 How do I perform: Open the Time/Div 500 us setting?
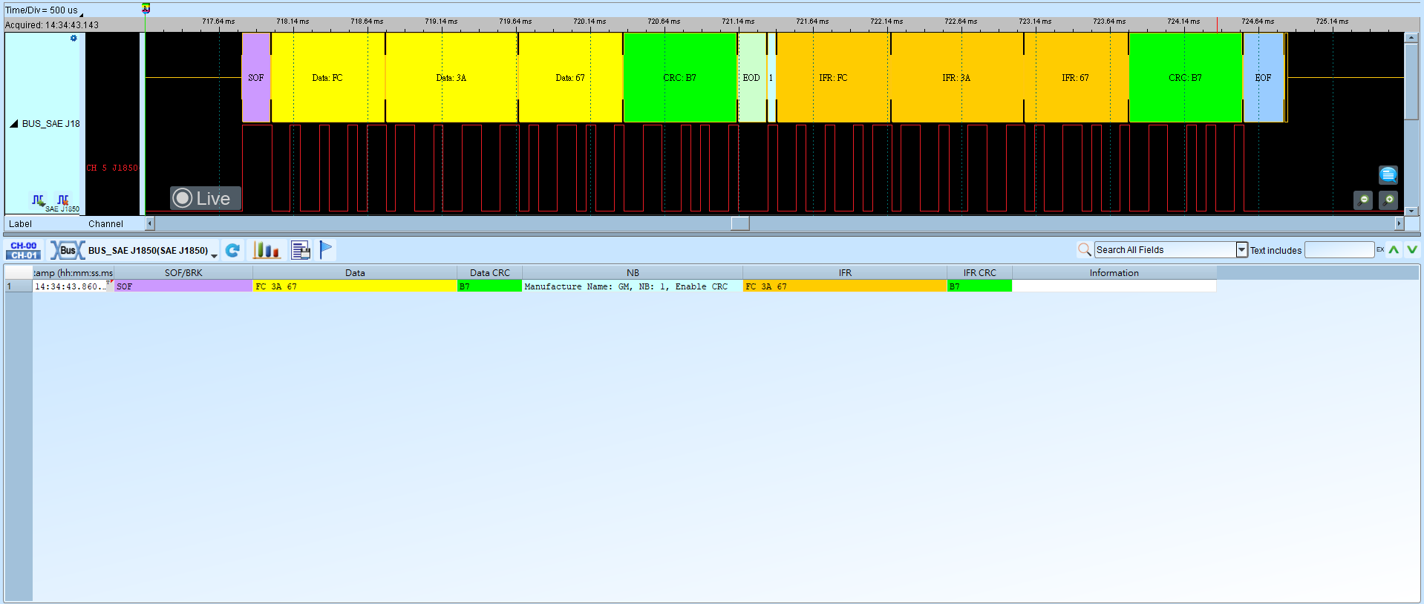(x=44, y=10)
